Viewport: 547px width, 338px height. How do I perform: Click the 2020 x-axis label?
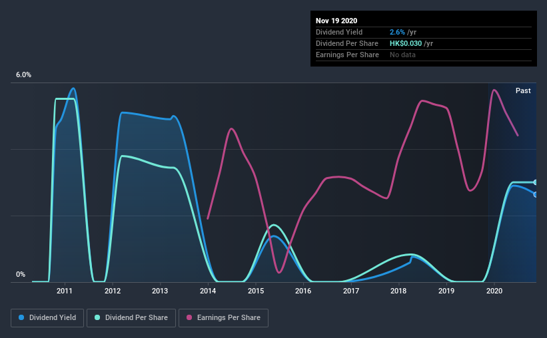[x=494, y=291]
